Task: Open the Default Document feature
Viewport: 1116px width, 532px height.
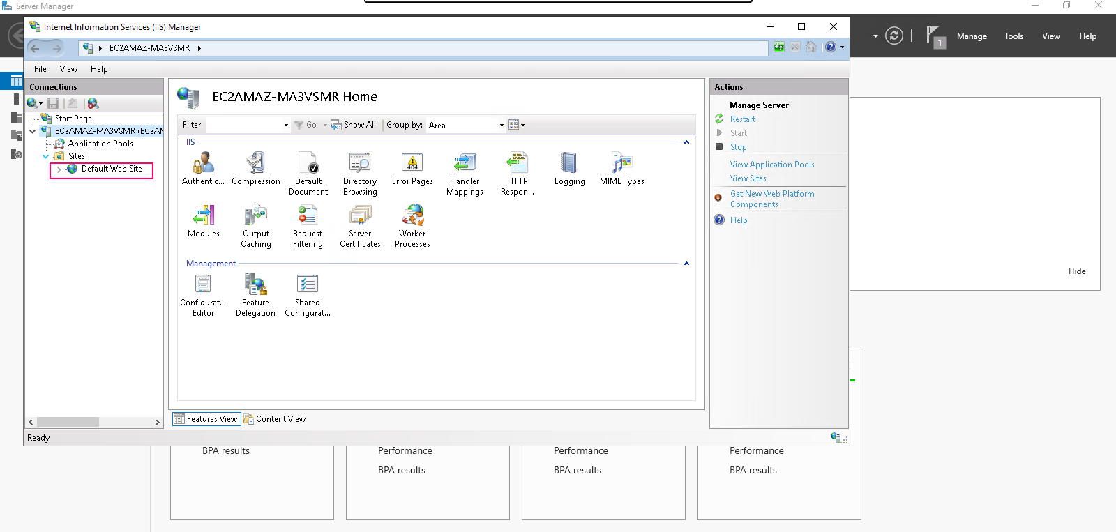Action: coord(308,174)
